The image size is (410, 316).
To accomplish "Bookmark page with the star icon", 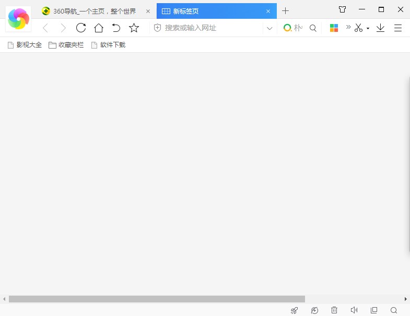I will (134, 28).
